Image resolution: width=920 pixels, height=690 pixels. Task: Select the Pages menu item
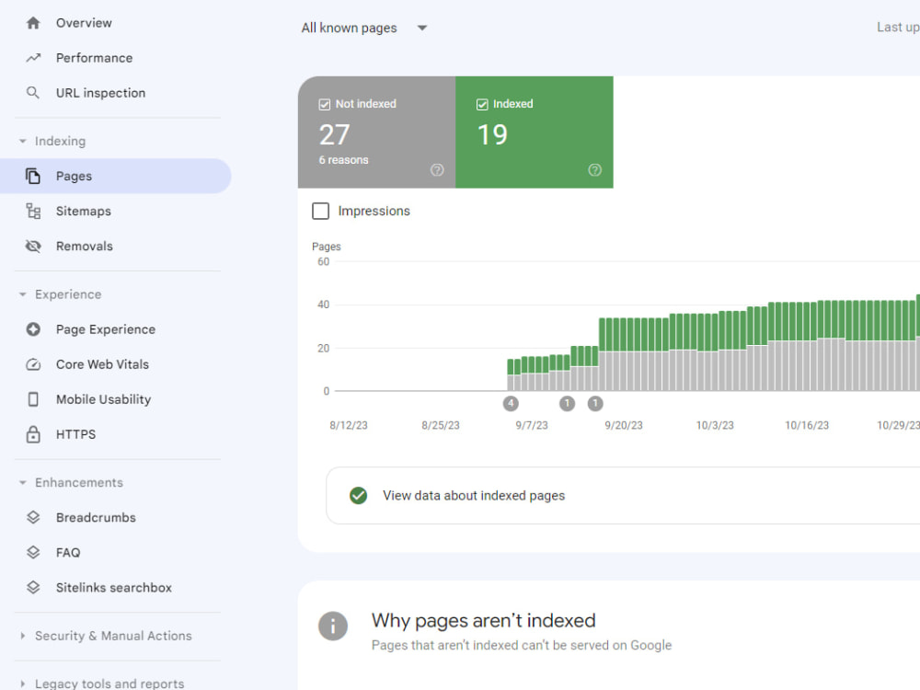116,176
